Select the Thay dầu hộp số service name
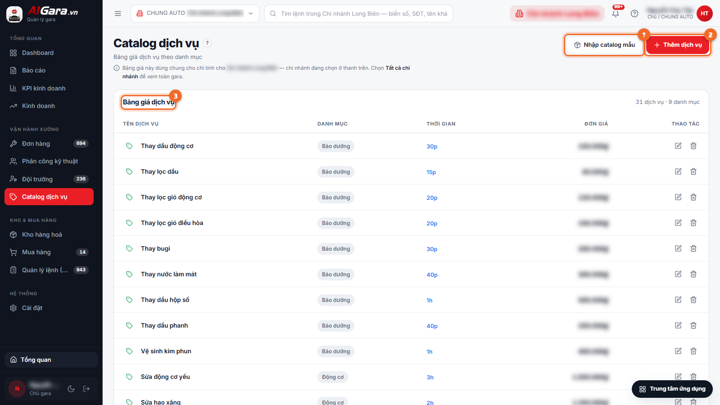Screen dimensions: 720x405 tap(165, 300)
